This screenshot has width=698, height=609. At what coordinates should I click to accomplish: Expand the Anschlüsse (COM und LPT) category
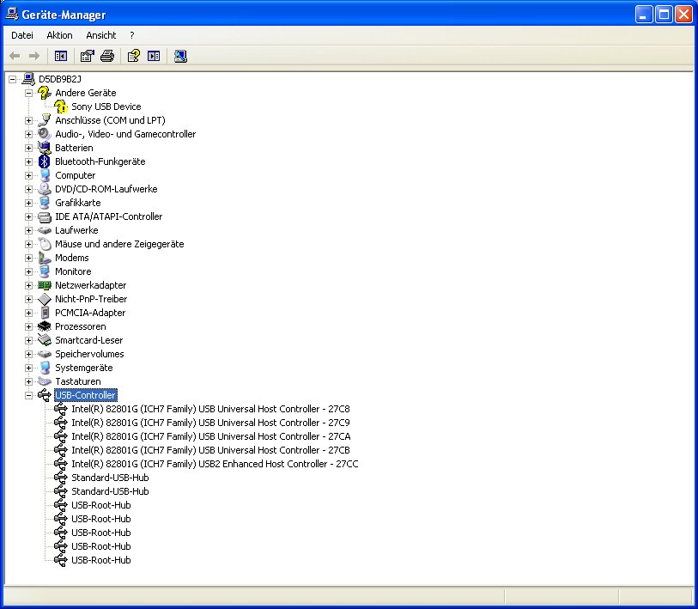[x=28, y=120]
